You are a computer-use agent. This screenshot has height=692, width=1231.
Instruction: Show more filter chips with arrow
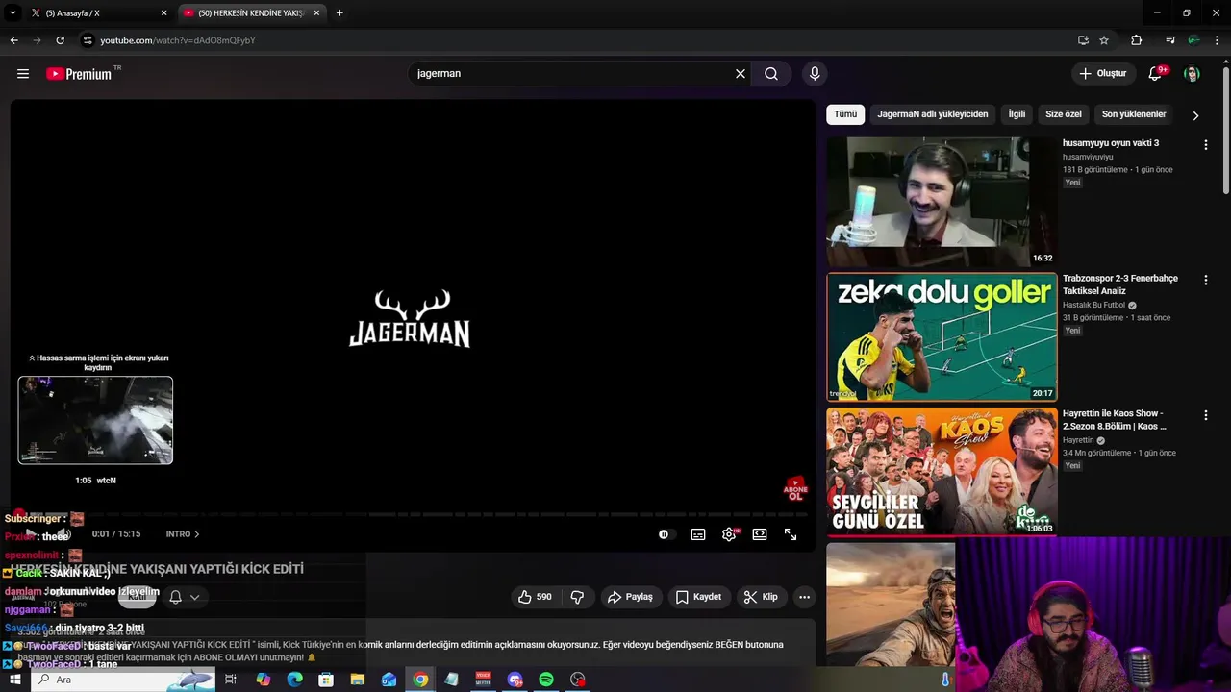[1195, 115]
